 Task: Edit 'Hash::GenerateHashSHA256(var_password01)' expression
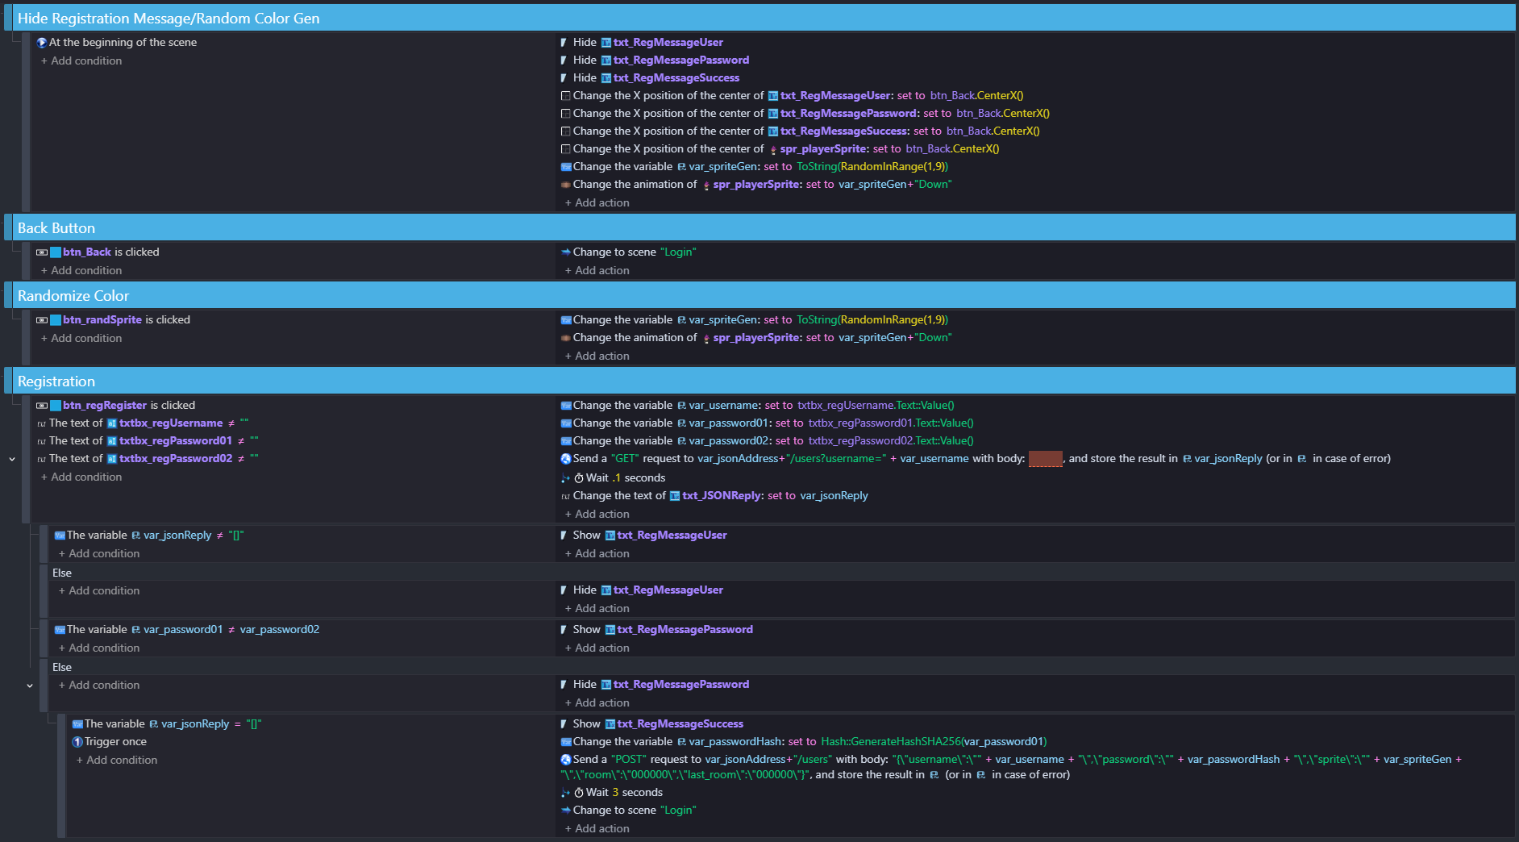tap(934, 742)
